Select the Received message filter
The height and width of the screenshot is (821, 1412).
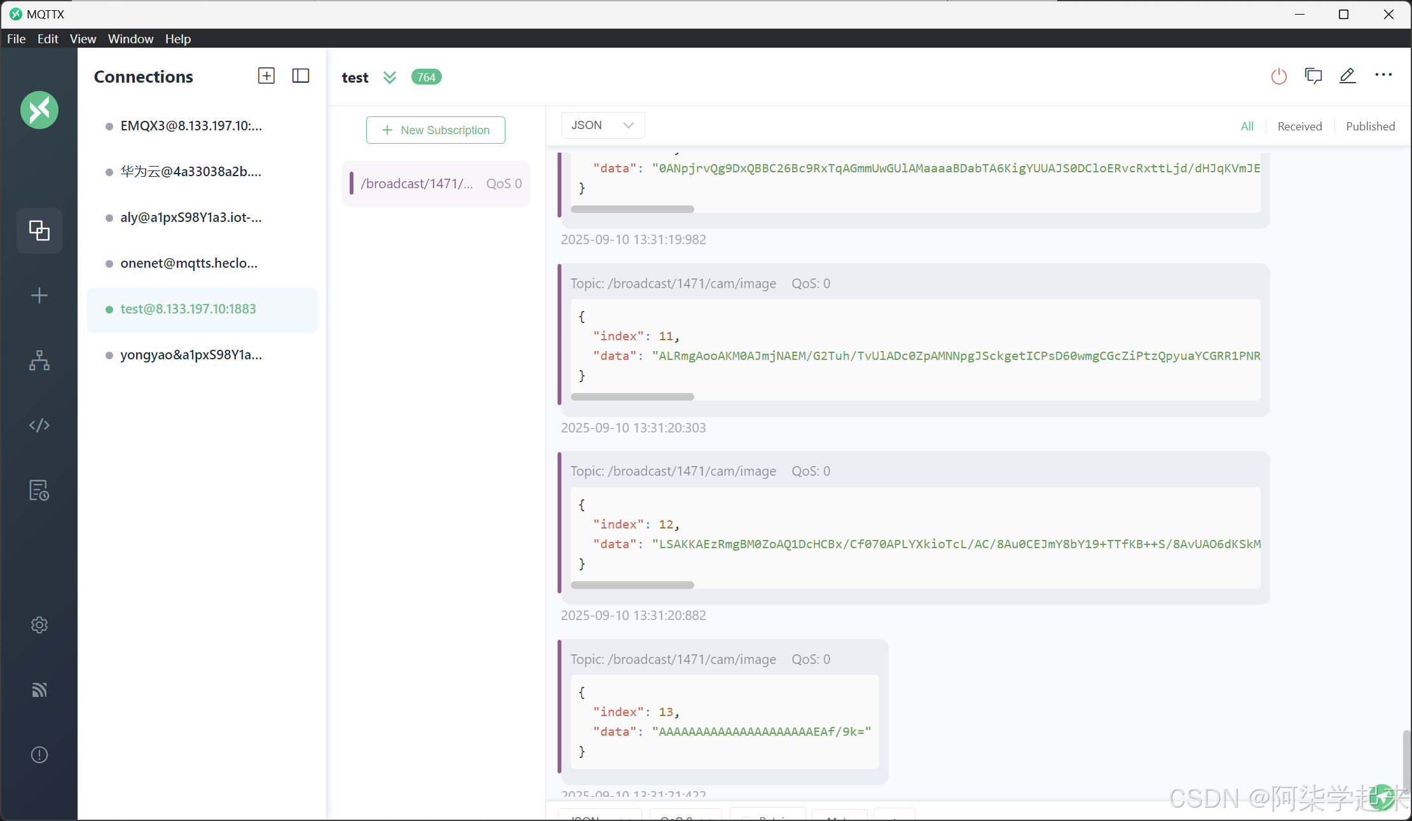point(1299,126)
